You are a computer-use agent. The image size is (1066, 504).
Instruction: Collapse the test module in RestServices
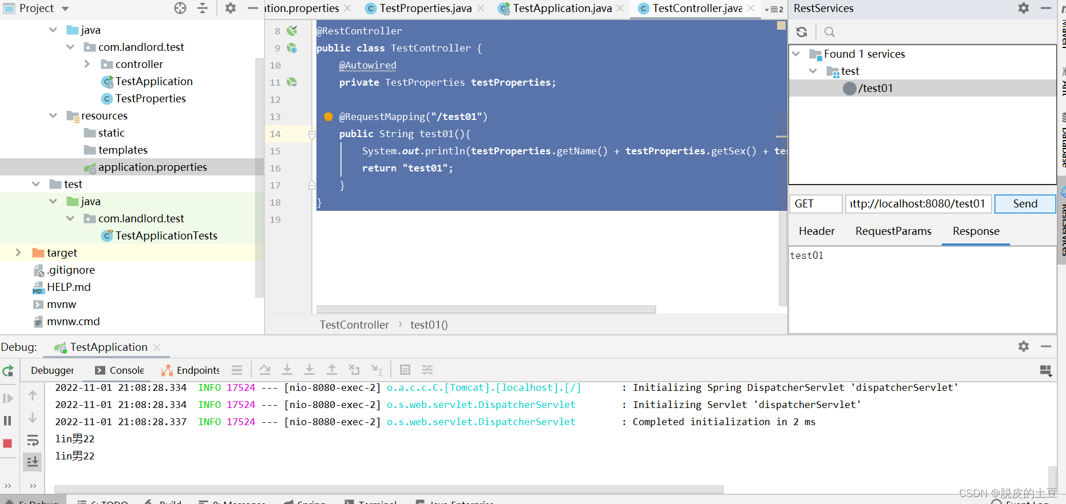(813, 71)
